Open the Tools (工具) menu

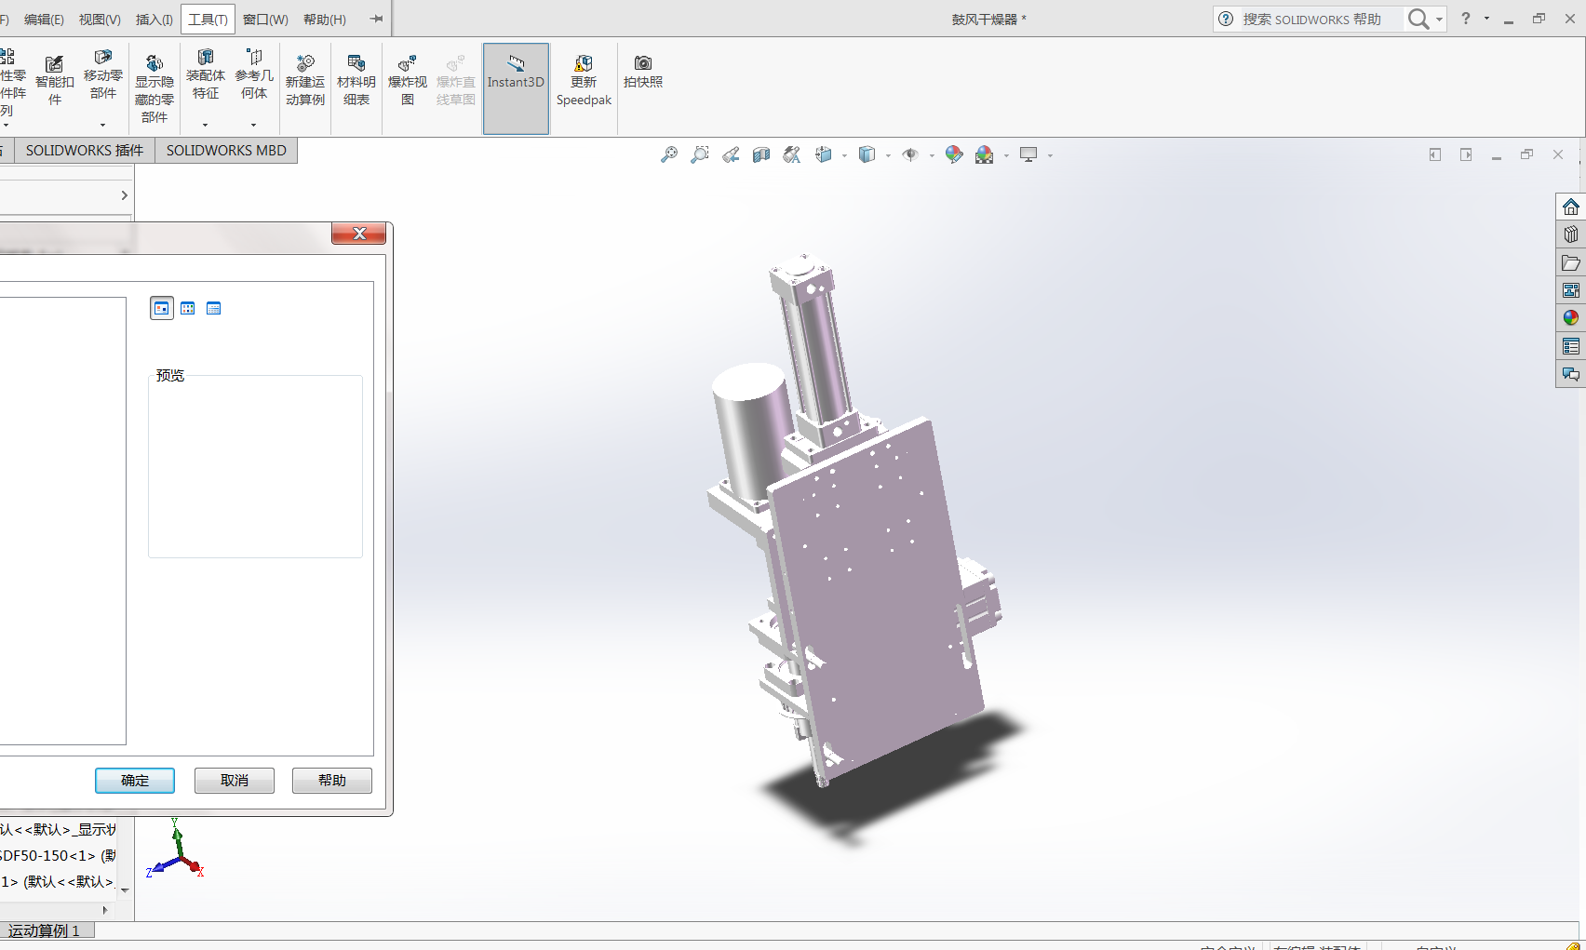pyautogui.click(x=208, y=20)
